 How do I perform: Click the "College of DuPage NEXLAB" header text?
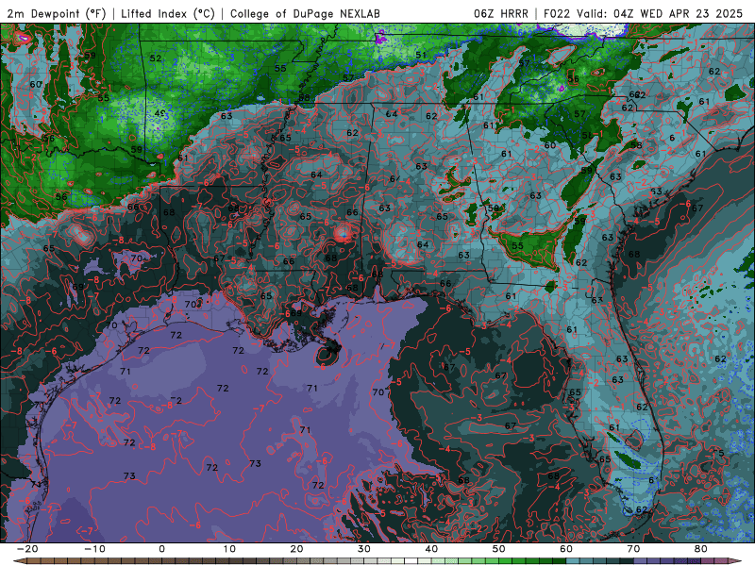305,13
